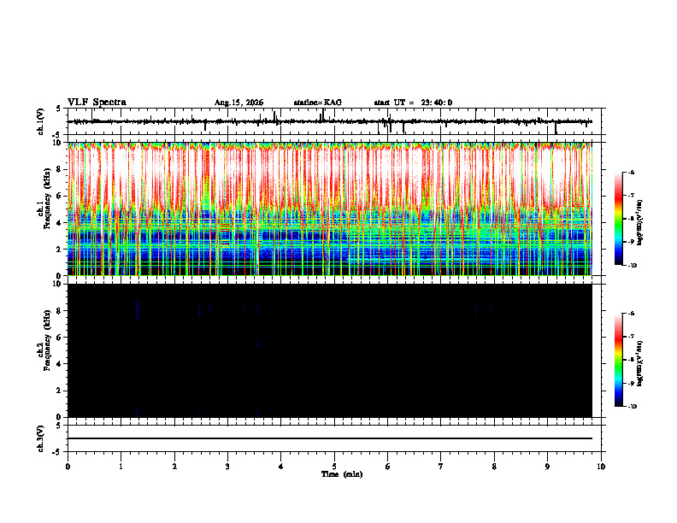Viewport: 677px width, 523px height.
Task: Click time axis tick label "5"
Action: [x=334, y=467]
